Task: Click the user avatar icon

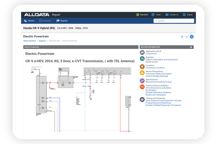Action: point(153,15)
